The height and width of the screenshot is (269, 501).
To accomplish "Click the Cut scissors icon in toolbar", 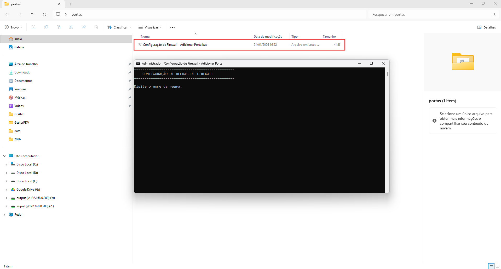I will [x=33, y=27].
